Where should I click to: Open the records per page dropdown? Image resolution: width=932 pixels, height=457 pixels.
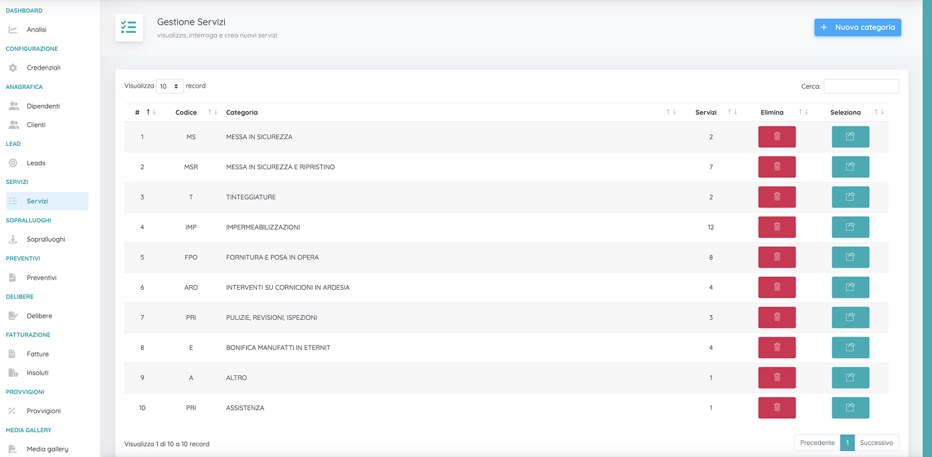click(169, 86)
